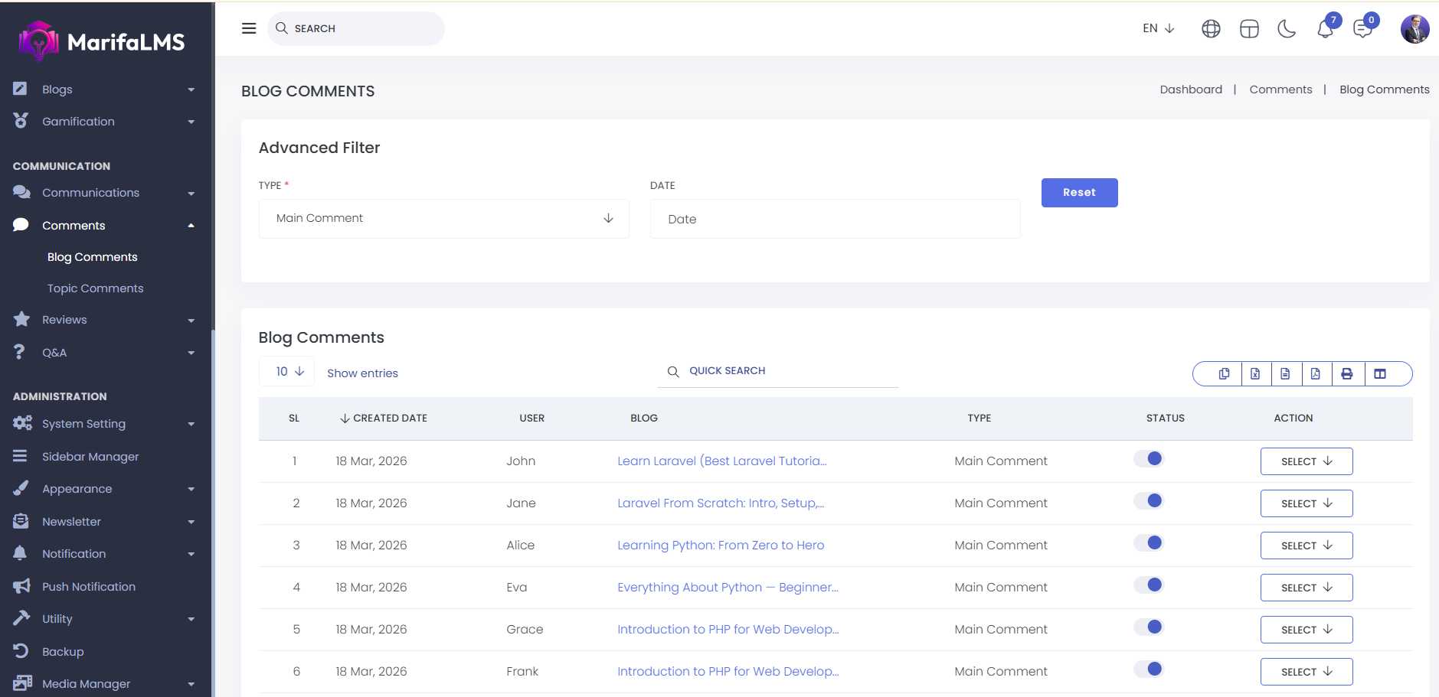Click the Date filter input field
Screen dimensions: 1439x697
pyautogui.click(x=835, y=220)
